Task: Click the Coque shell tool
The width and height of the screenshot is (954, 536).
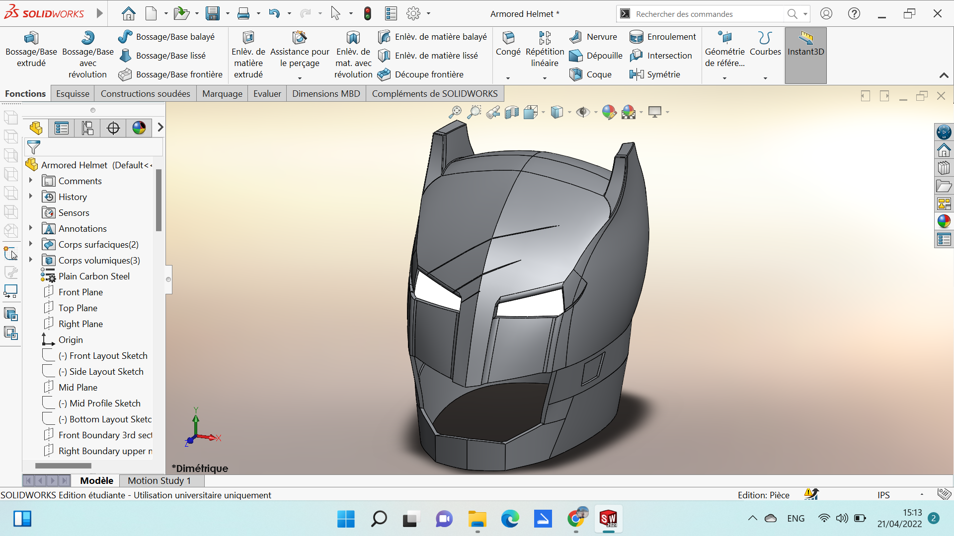Action: (590, 74)
